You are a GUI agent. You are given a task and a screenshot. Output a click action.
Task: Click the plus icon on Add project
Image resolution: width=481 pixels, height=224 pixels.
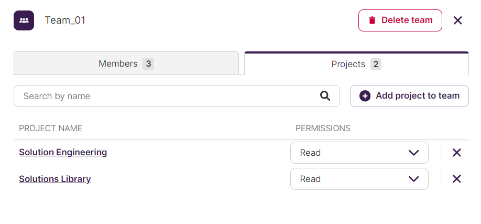365,96
